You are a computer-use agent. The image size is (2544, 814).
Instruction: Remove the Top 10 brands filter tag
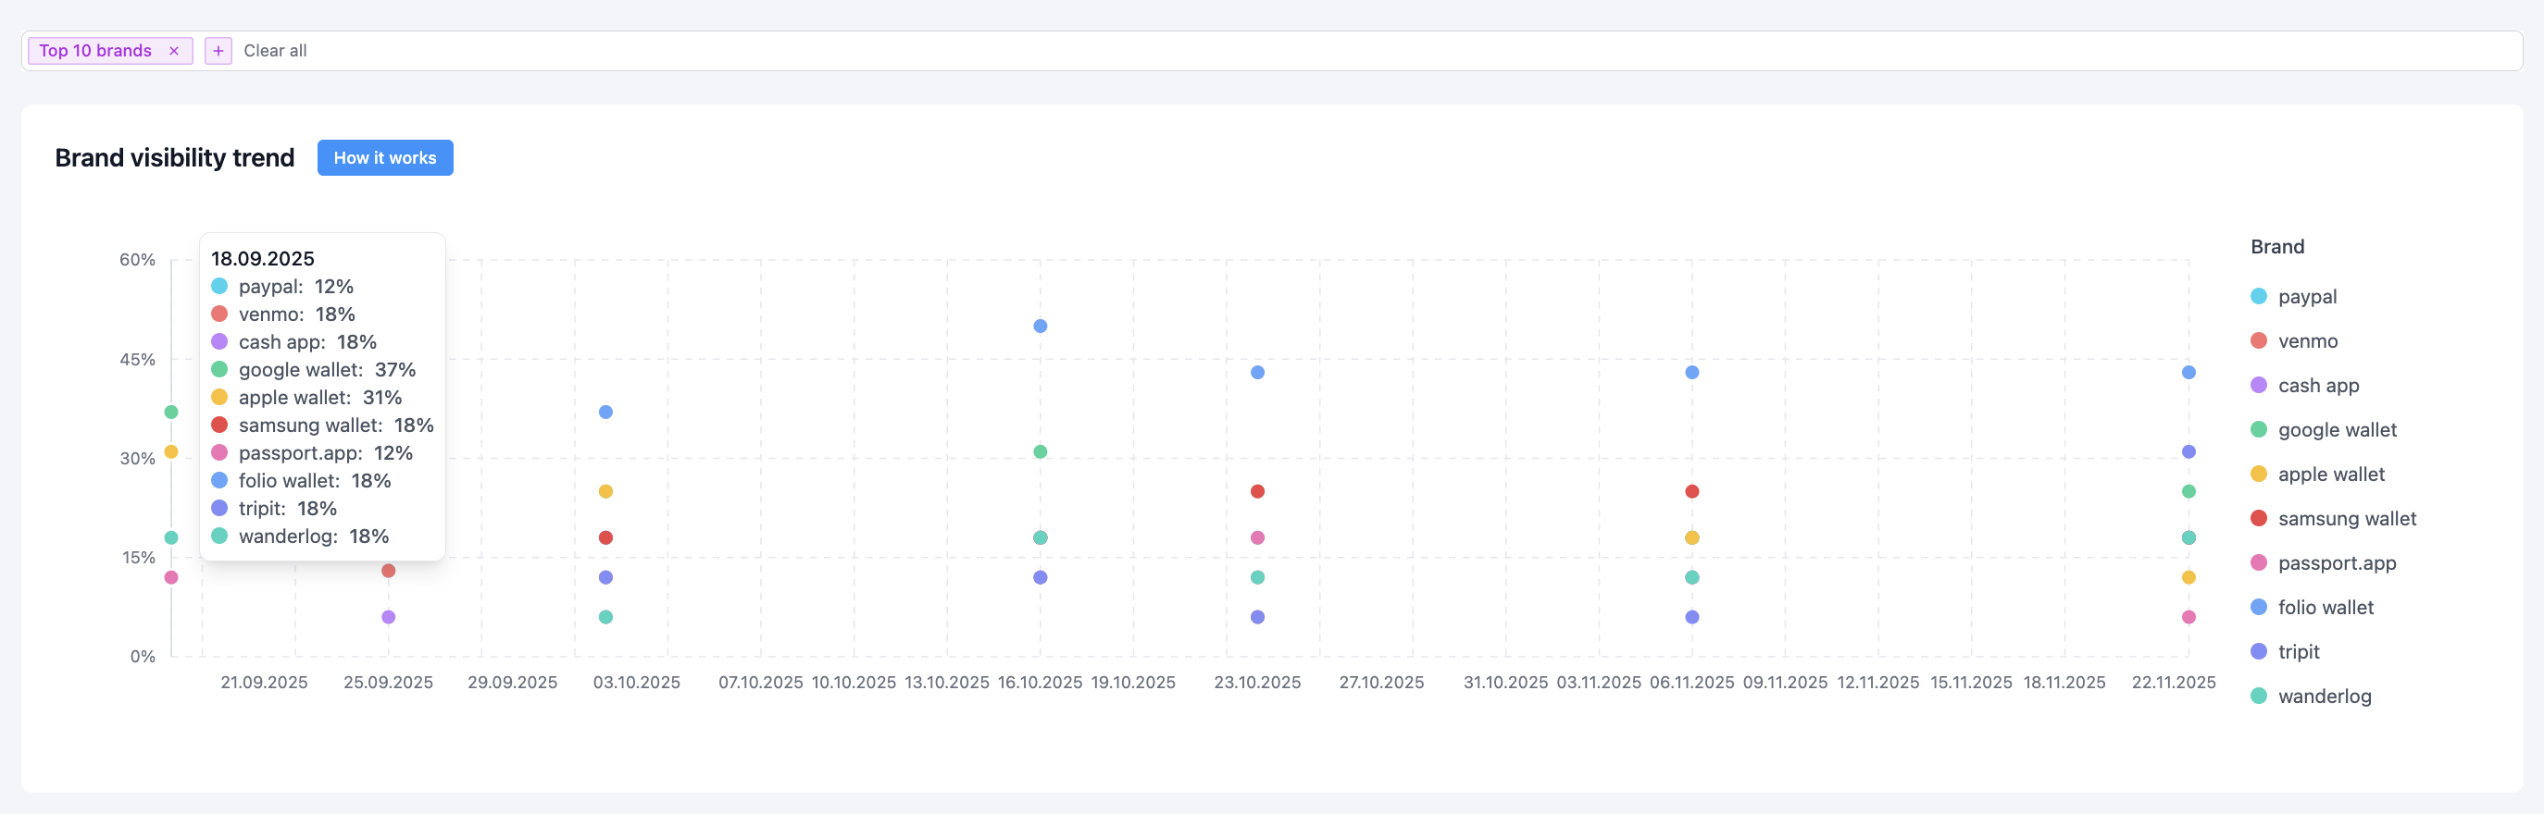174,50
